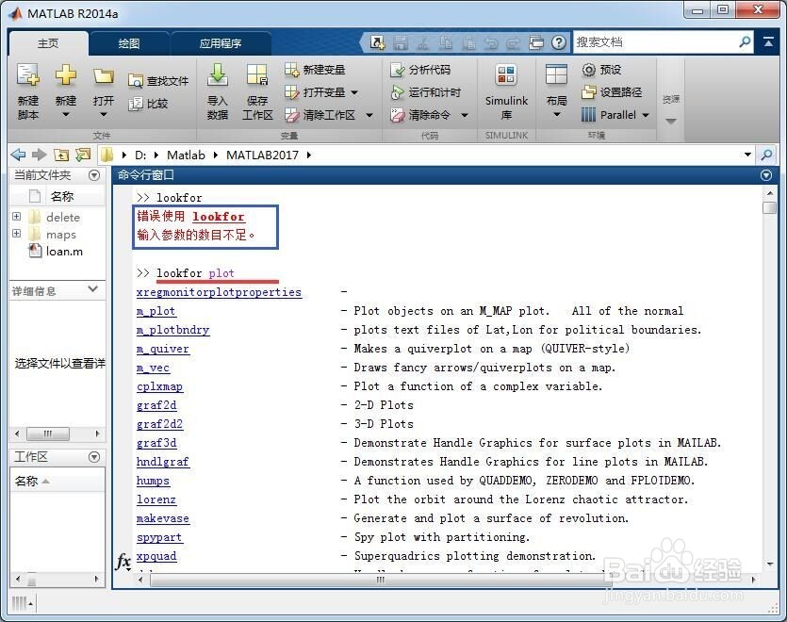This screenshot has height=622, width=787.
Task: Open the 当前文件夹 panel actions menu
Action: tap(94, 175)
